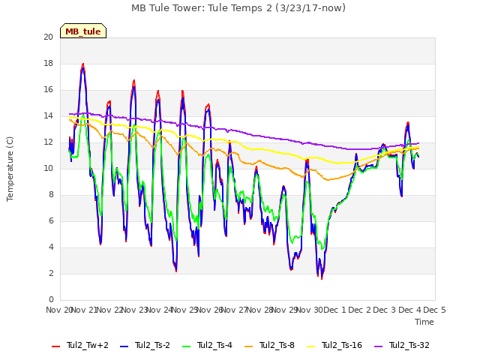Click the y-axis tick label 20

[48, 37]
